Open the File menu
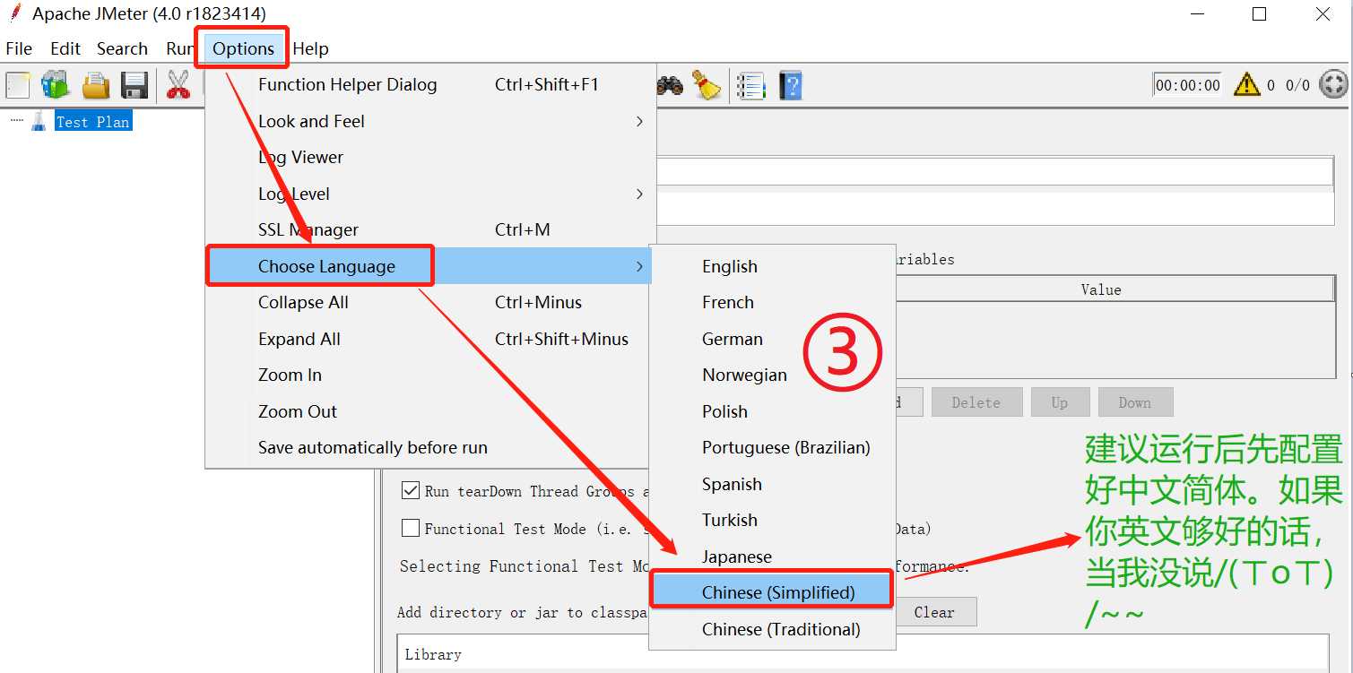This screenshot has height=673, width=1353. pyautogui.click(x=19, y=48)
